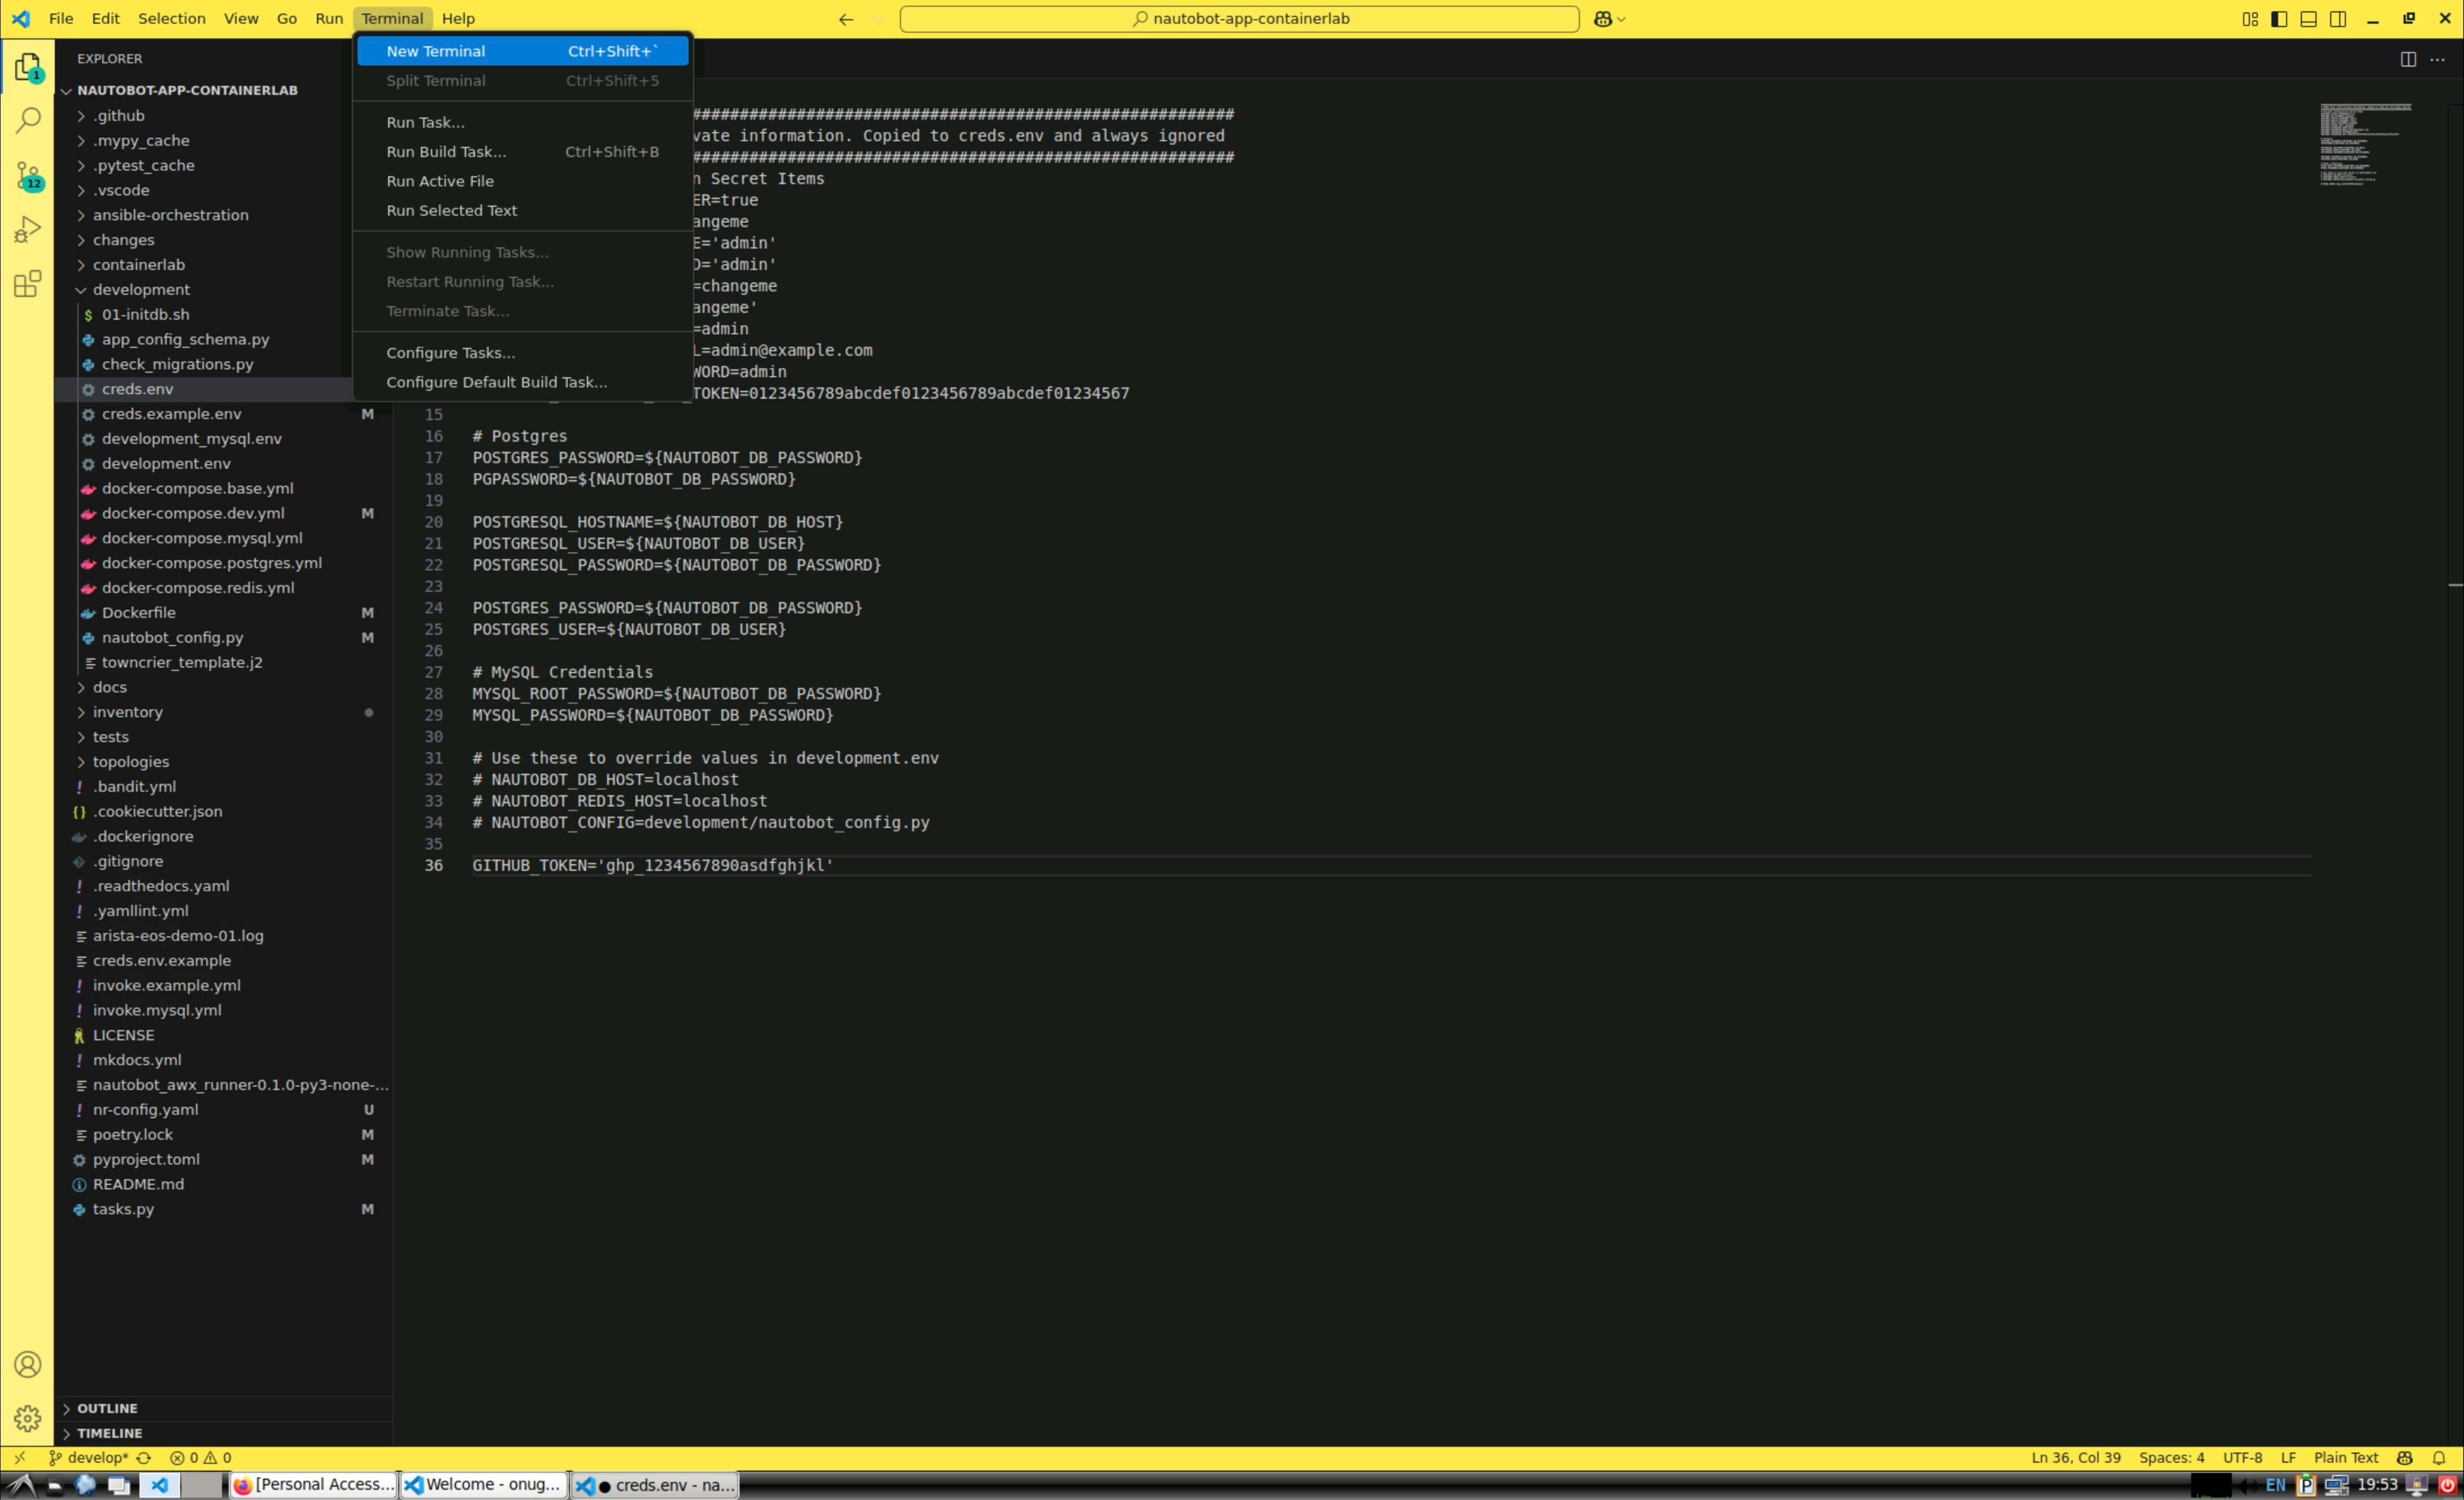Expand the containerlab folder

click(138, 265)
